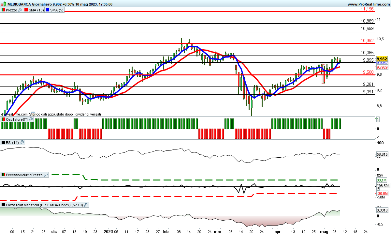
Task: Open Forza relat Mansfield settings wrench
Action: coord(86,205)
